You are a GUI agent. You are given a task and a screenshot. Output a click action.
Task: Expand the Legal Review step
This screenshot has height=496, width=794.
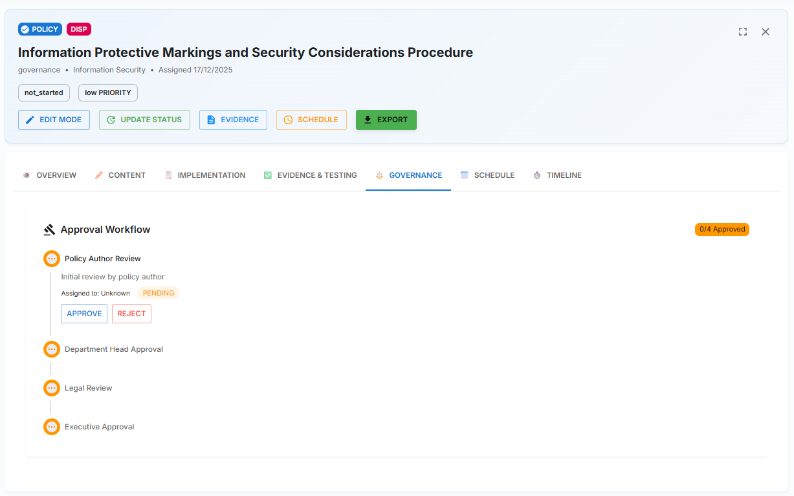pyautogui.click(x=89, y=388)
